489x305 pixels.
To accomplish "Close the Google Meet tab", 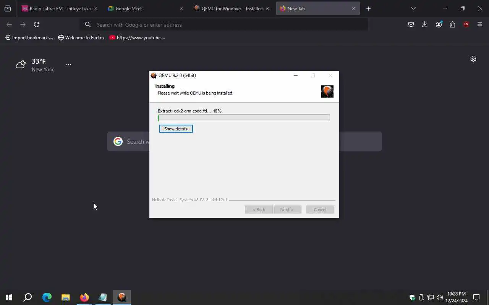I will pyautogui.click(x=182, y=8).
